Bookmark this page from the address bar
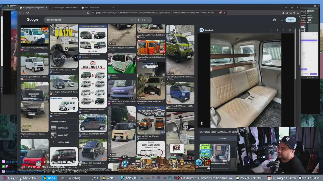Screen dimensions: 323x181 coord(88,13)
